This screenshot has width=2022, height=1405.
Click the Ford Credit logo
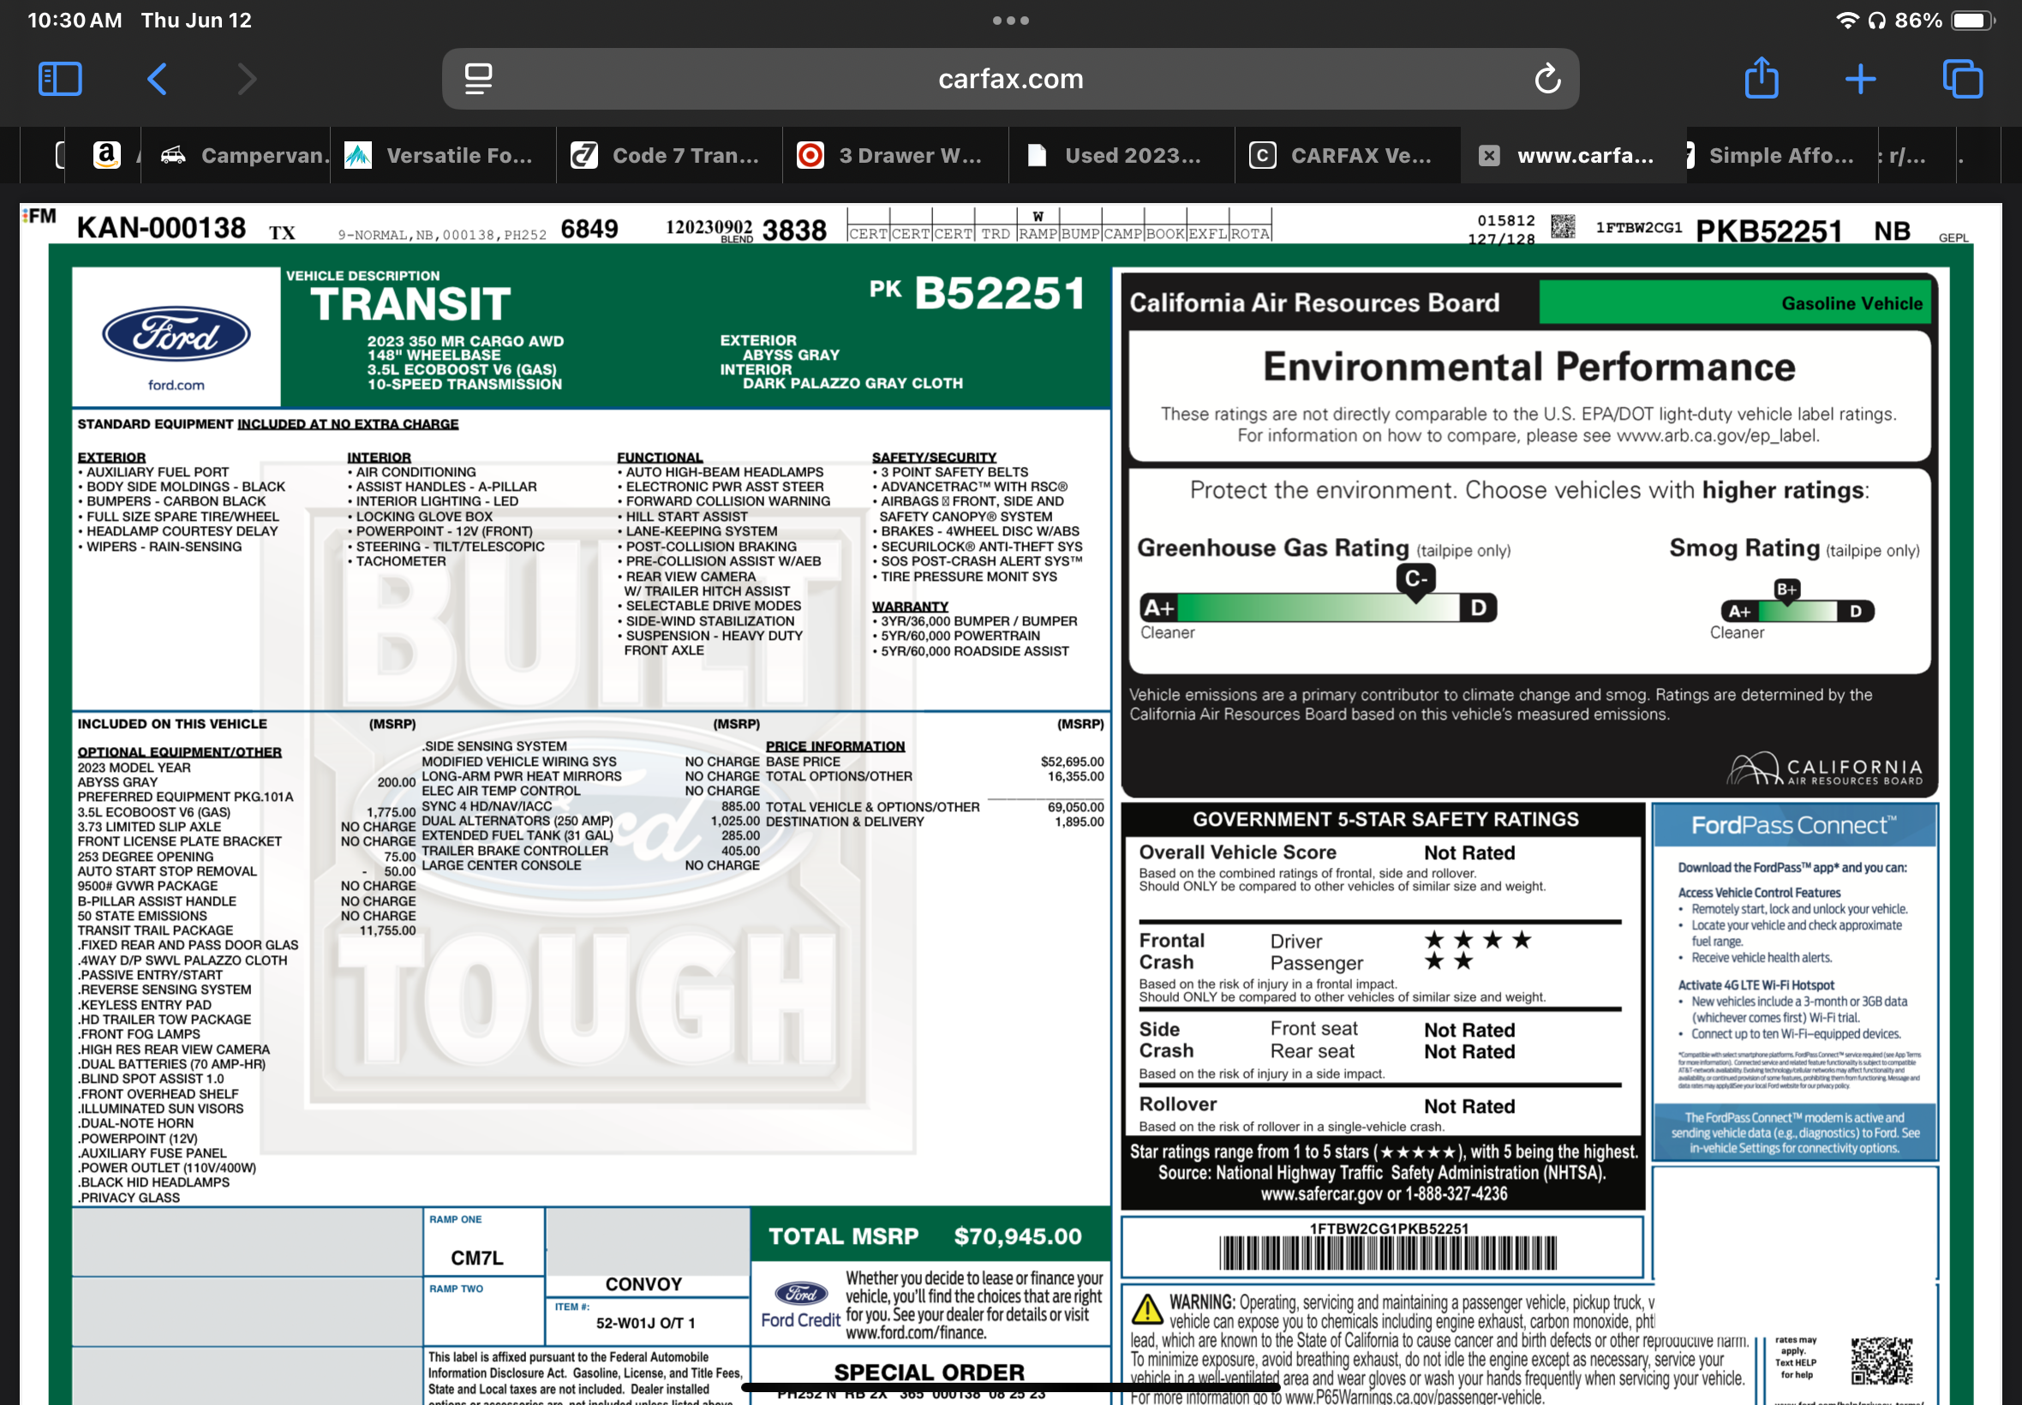tap(801, 1306)
